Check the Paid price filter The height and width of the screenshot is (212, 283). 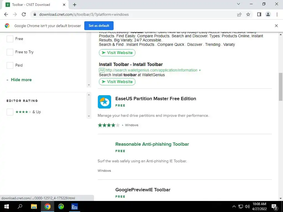(10, 65)
